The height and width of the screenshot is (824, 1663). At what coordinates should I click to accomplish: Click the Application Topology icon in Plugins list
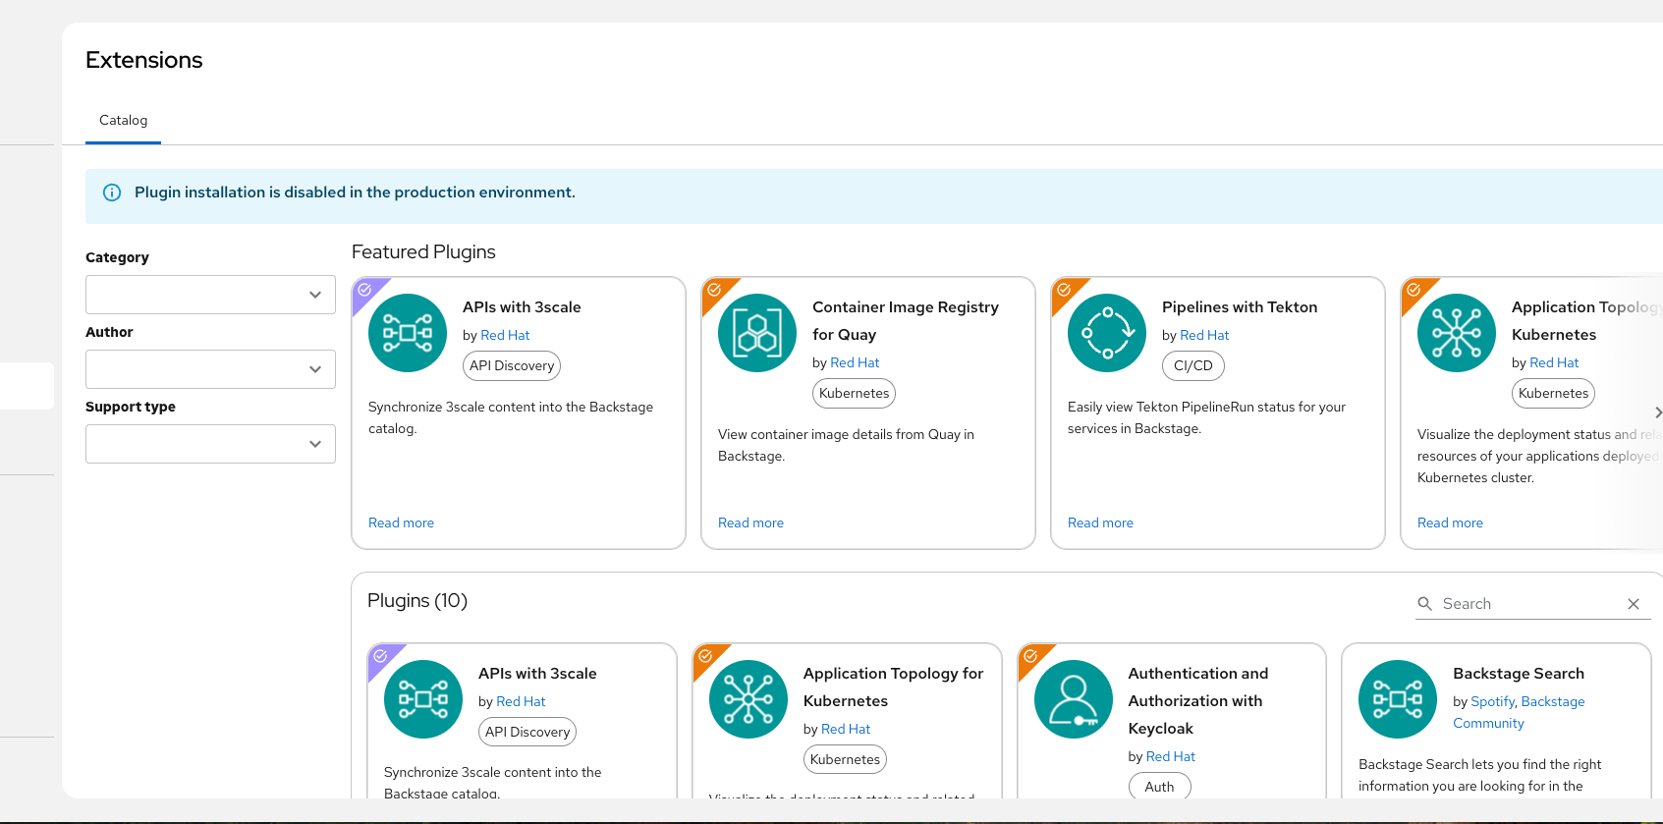pyautogui.click(x=748, y=699)
